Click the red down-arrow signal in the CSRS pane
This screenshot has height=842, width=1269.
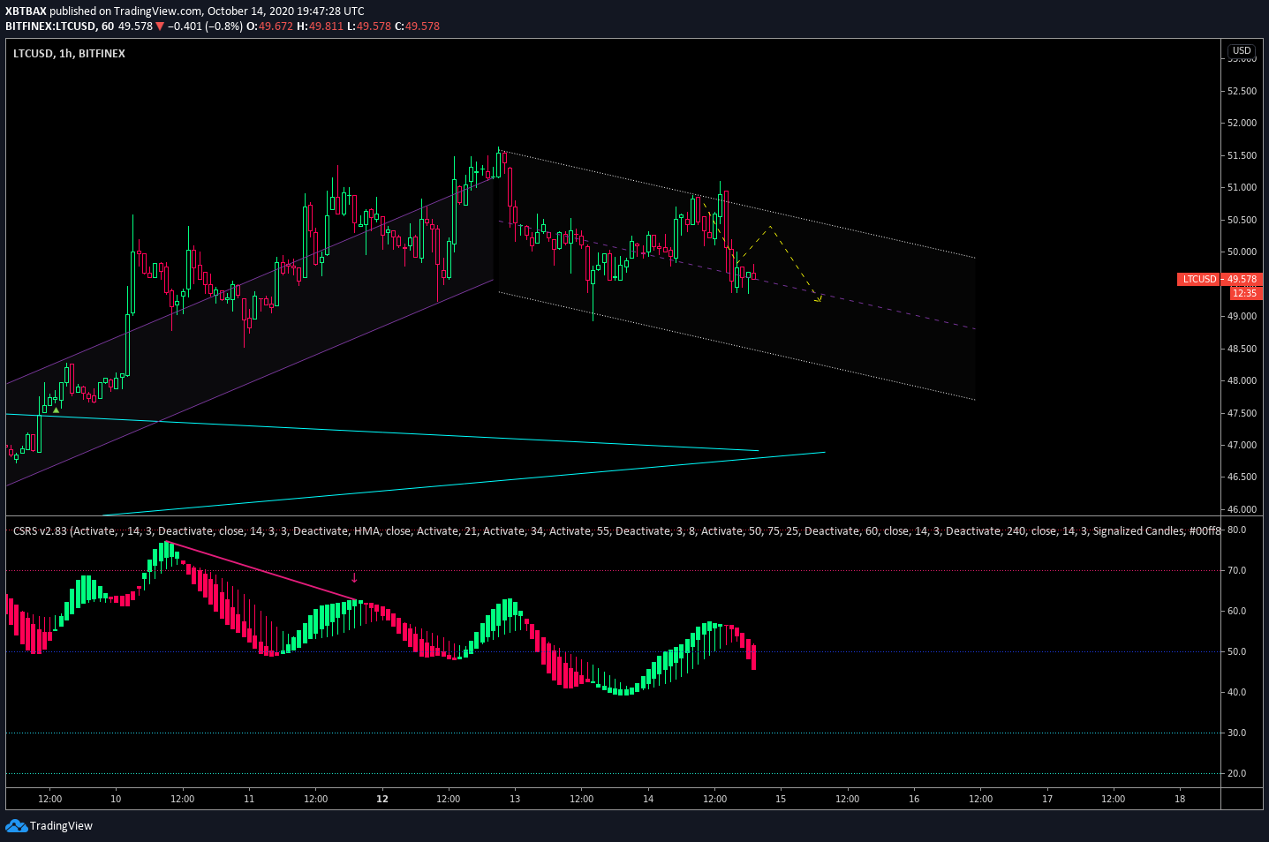355,578
